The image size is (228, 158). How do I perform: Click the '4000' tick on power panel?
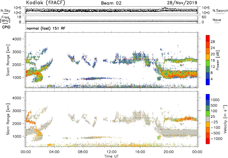pyautogui.click(x=17, y=39)
